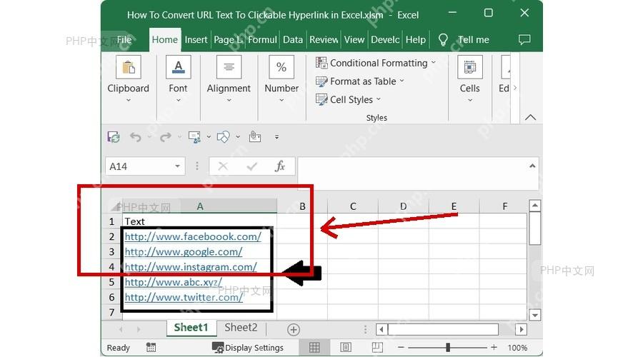The width and height of the screenshot is (643, 357).
Task: Open Customize Quick Access Toolbar dropdown
Action: click(276, 137)
